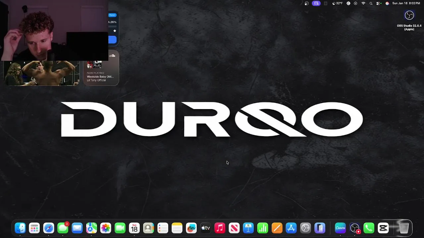Click the bodybuilder photo widget thumbnail

point(41,73)
